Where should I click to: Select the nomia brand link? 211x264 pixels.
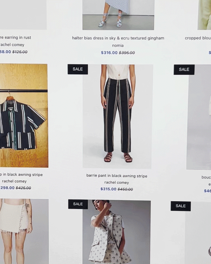[118, 45]
